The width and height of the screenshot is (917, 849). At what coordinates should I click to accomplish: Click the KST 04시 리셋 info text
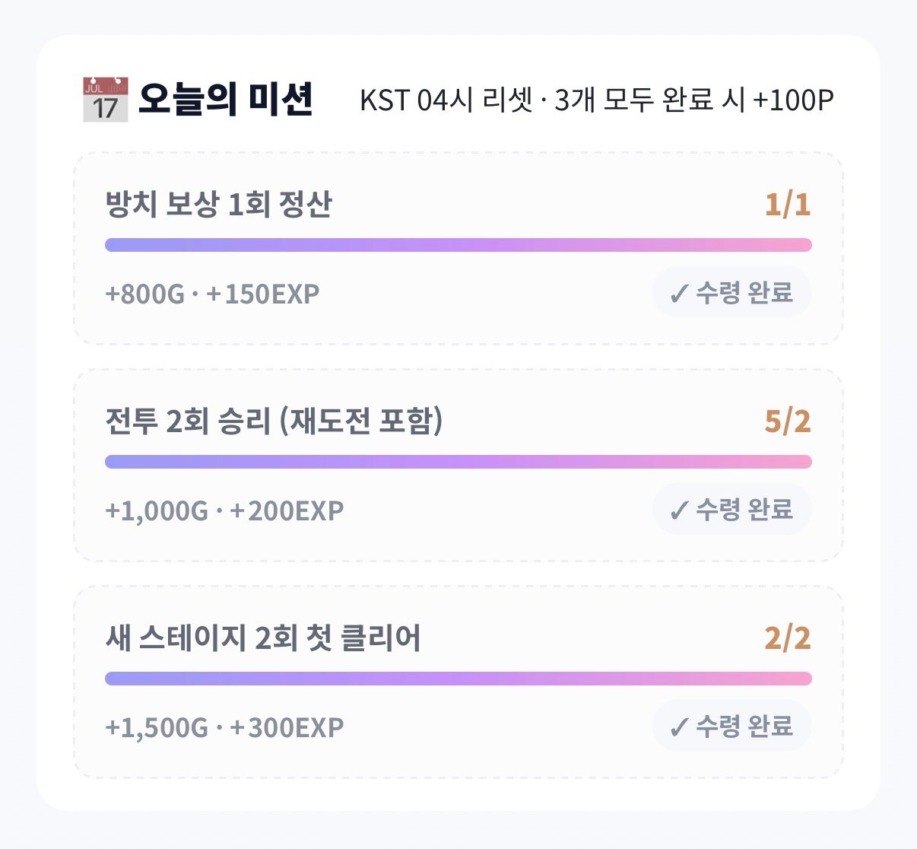tap(597, 100)
